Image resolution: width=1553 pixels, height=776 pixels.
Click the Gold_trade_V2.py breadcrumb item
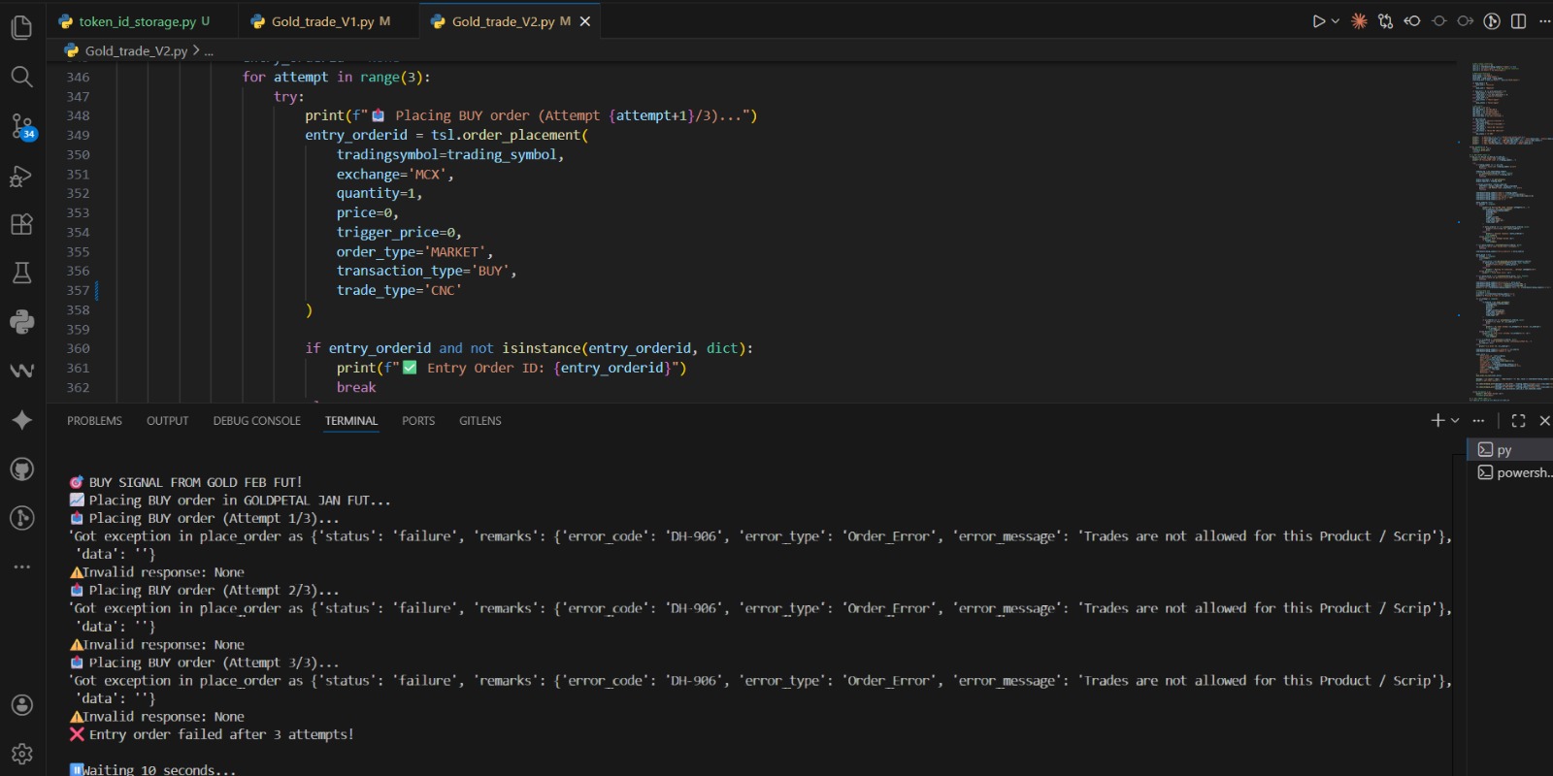pyautogui.click(x=136, y=50)
